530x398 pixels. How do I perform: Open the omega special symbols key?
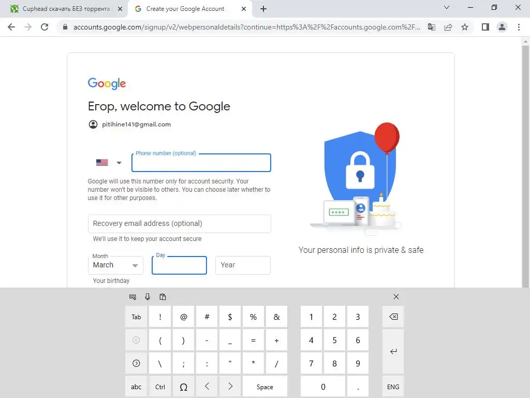pyautogui.click(x=183, y=387)
